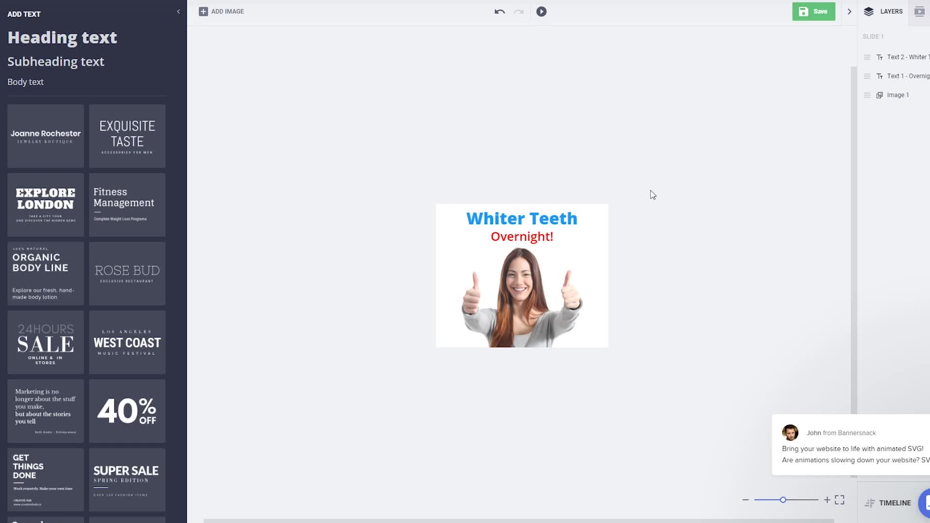The image size is (930, 523).
Task: Open the slides panel icon beside Layers
Action: point(919,12)
